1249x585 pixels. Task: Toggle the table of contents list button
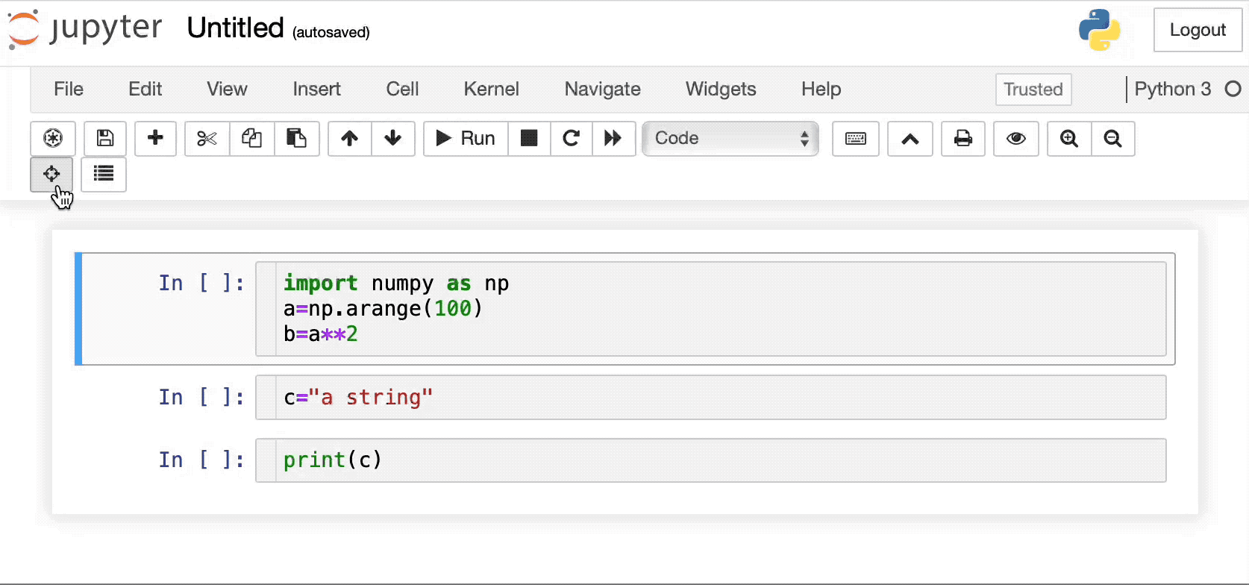(104, 174)
